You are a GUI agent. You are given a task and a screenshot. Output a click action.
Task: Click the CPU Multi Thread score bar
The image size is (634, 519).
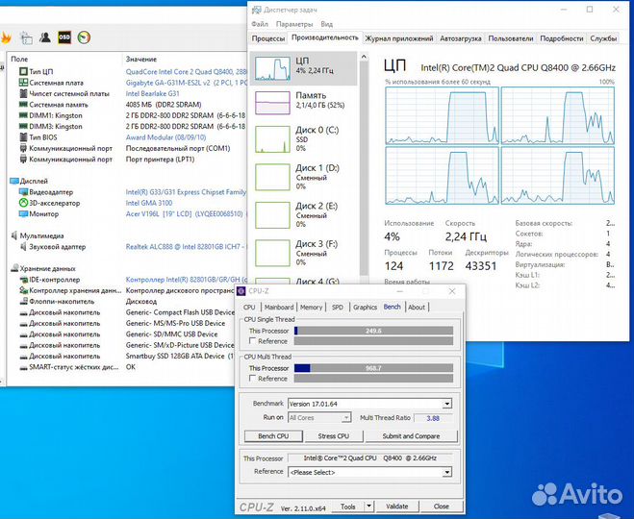point(373,368)
